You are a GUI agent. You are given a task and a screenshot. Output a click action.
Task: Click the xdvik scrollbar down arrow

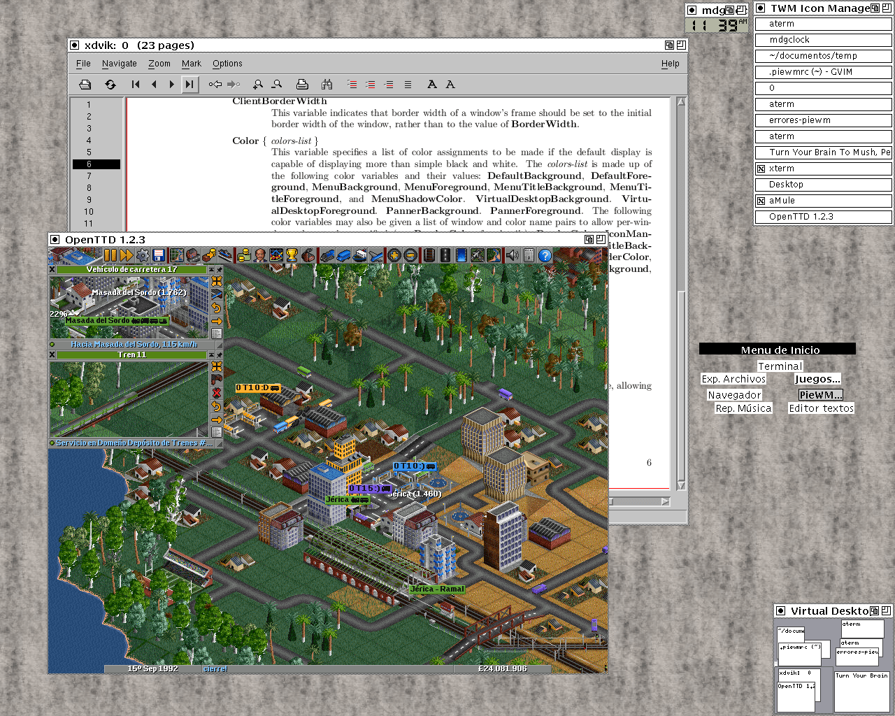coord(682,485)
